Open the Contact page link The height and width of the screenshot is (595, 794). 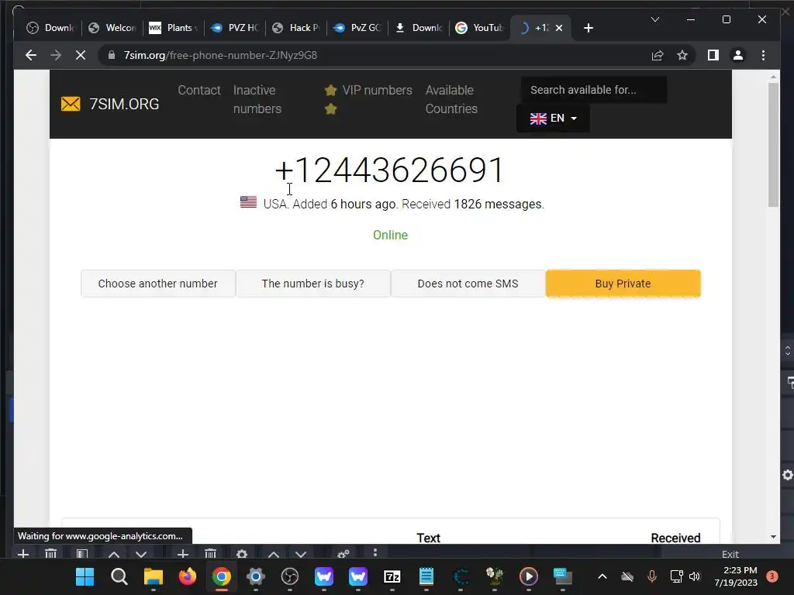[x=199, y=90]
